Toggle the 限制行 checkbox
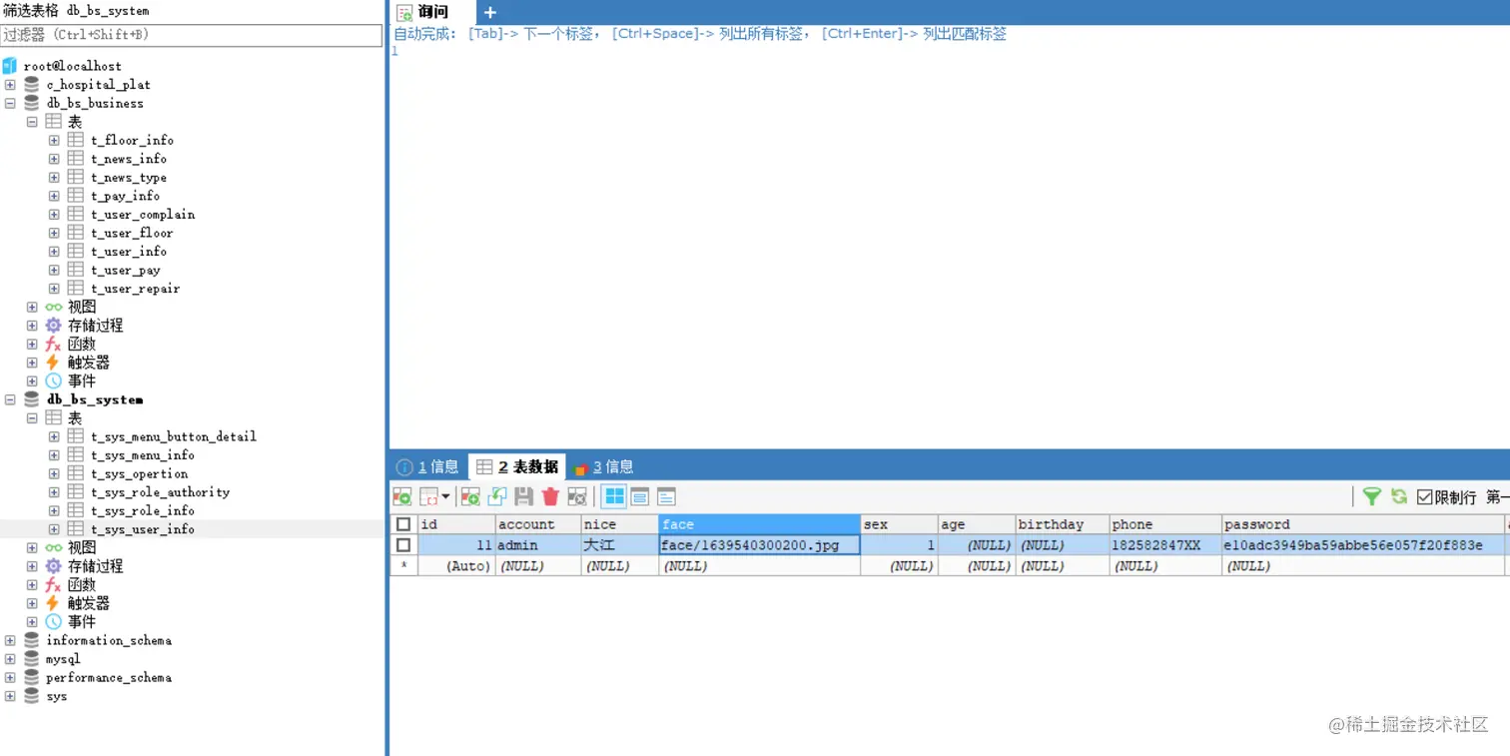The width and height of the screenshot is (1510, 756). tap(1425, 496)
